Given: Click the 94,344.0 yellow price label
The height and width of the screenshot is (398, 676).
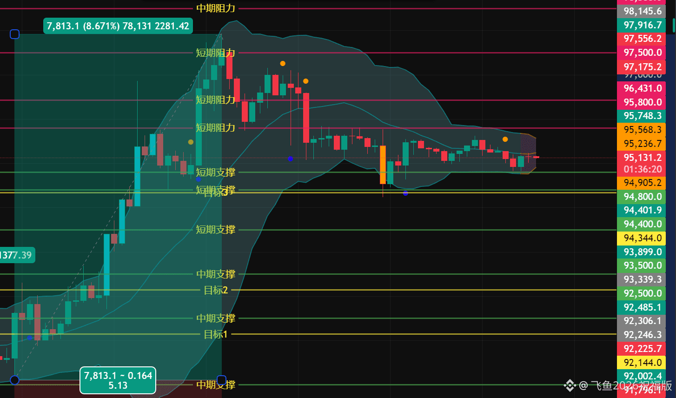Looking at the screenshot, I should pos(642,238).
